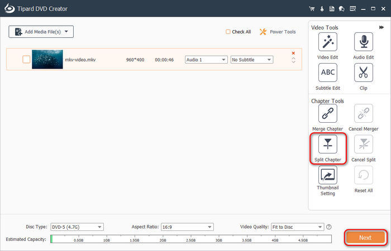The image size is (391, 251).
Task: Open the Audio Edit microphone tool
Action: point(364,42)
